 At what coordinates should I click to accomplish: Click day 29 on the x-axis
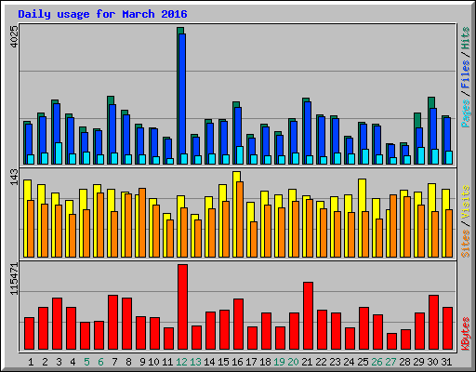pyautogui.click(x=418, y=362)
